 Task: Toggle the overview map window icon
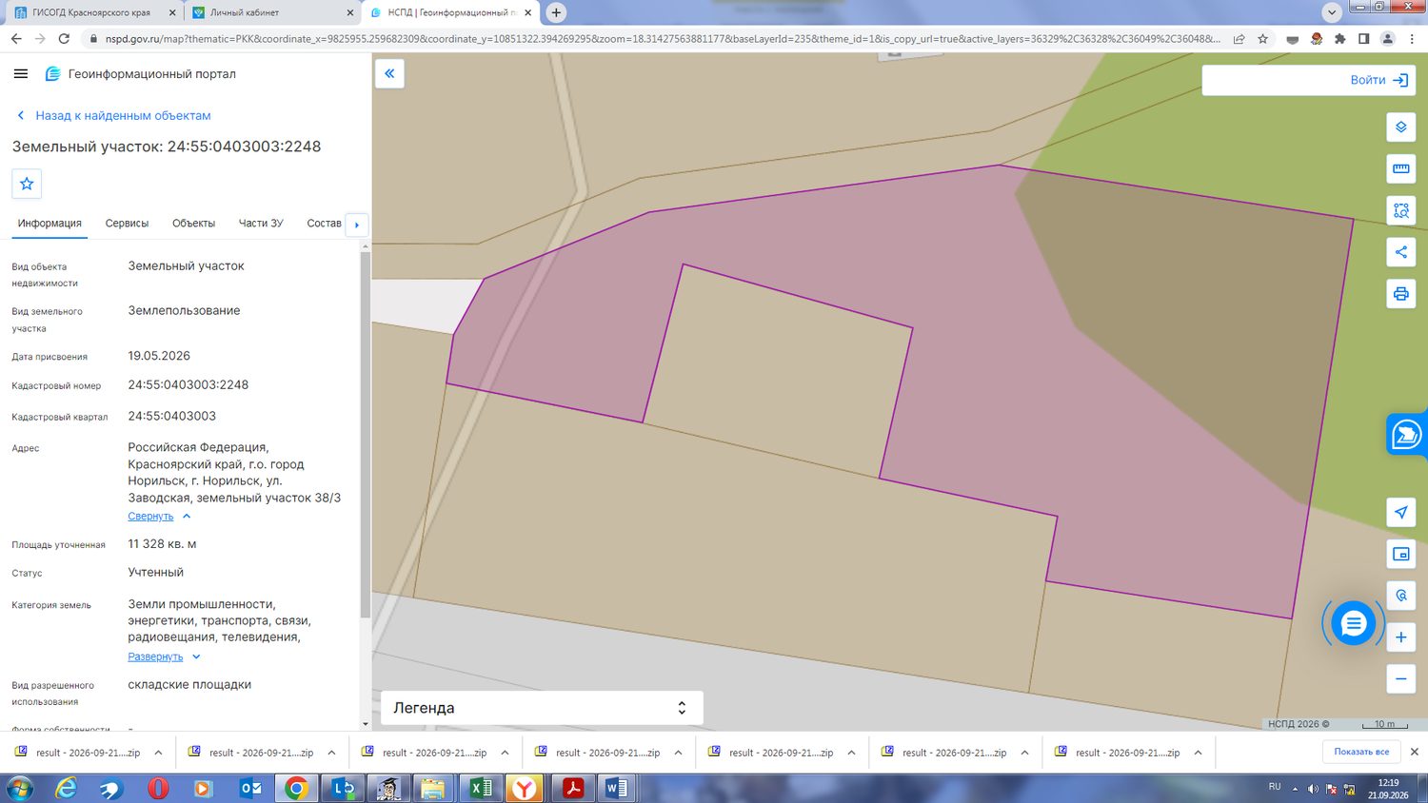(1401, 555)
